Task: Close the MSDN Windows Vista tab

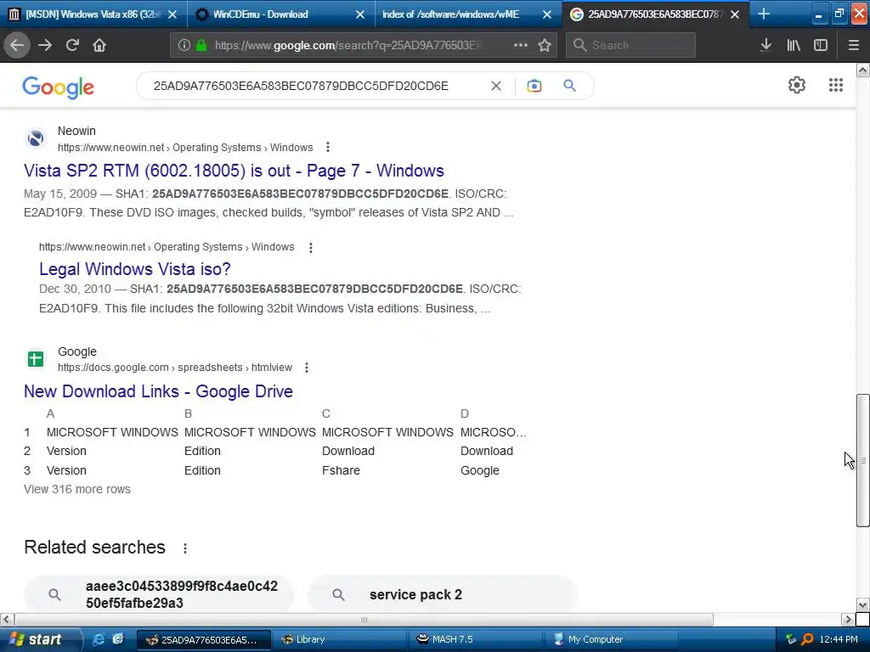Action: coord(172,14)
